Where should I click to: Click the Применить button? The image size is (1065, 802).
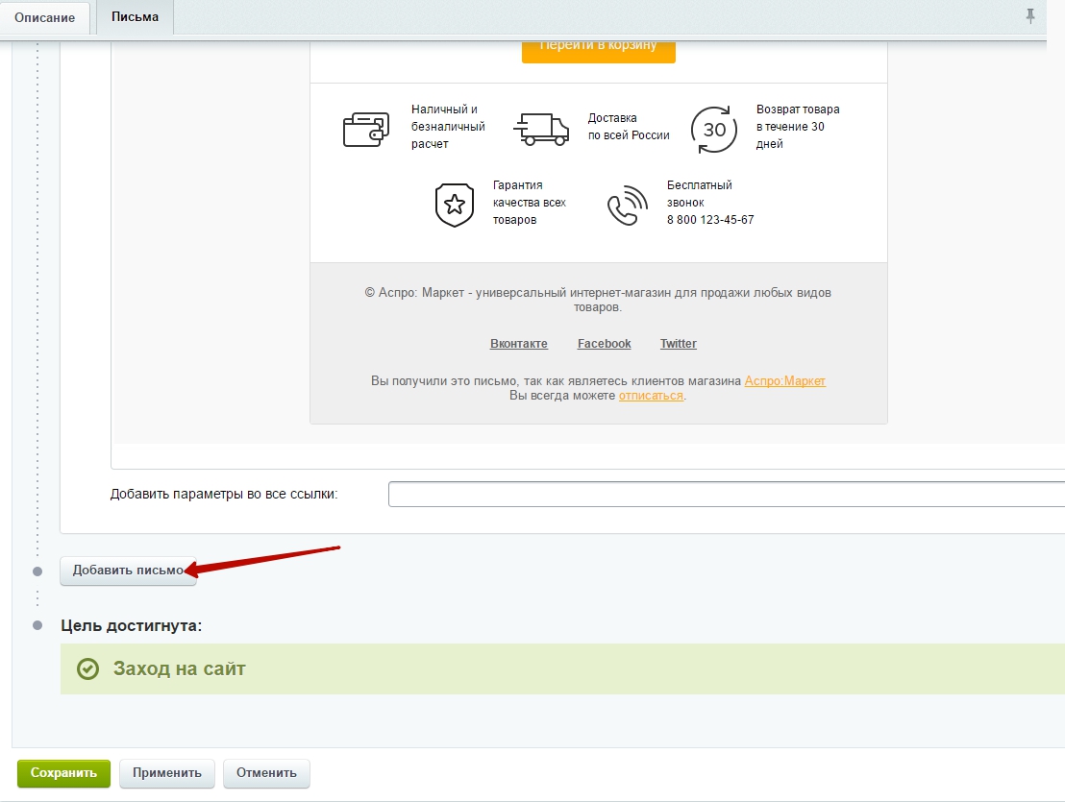pos(167,773)
